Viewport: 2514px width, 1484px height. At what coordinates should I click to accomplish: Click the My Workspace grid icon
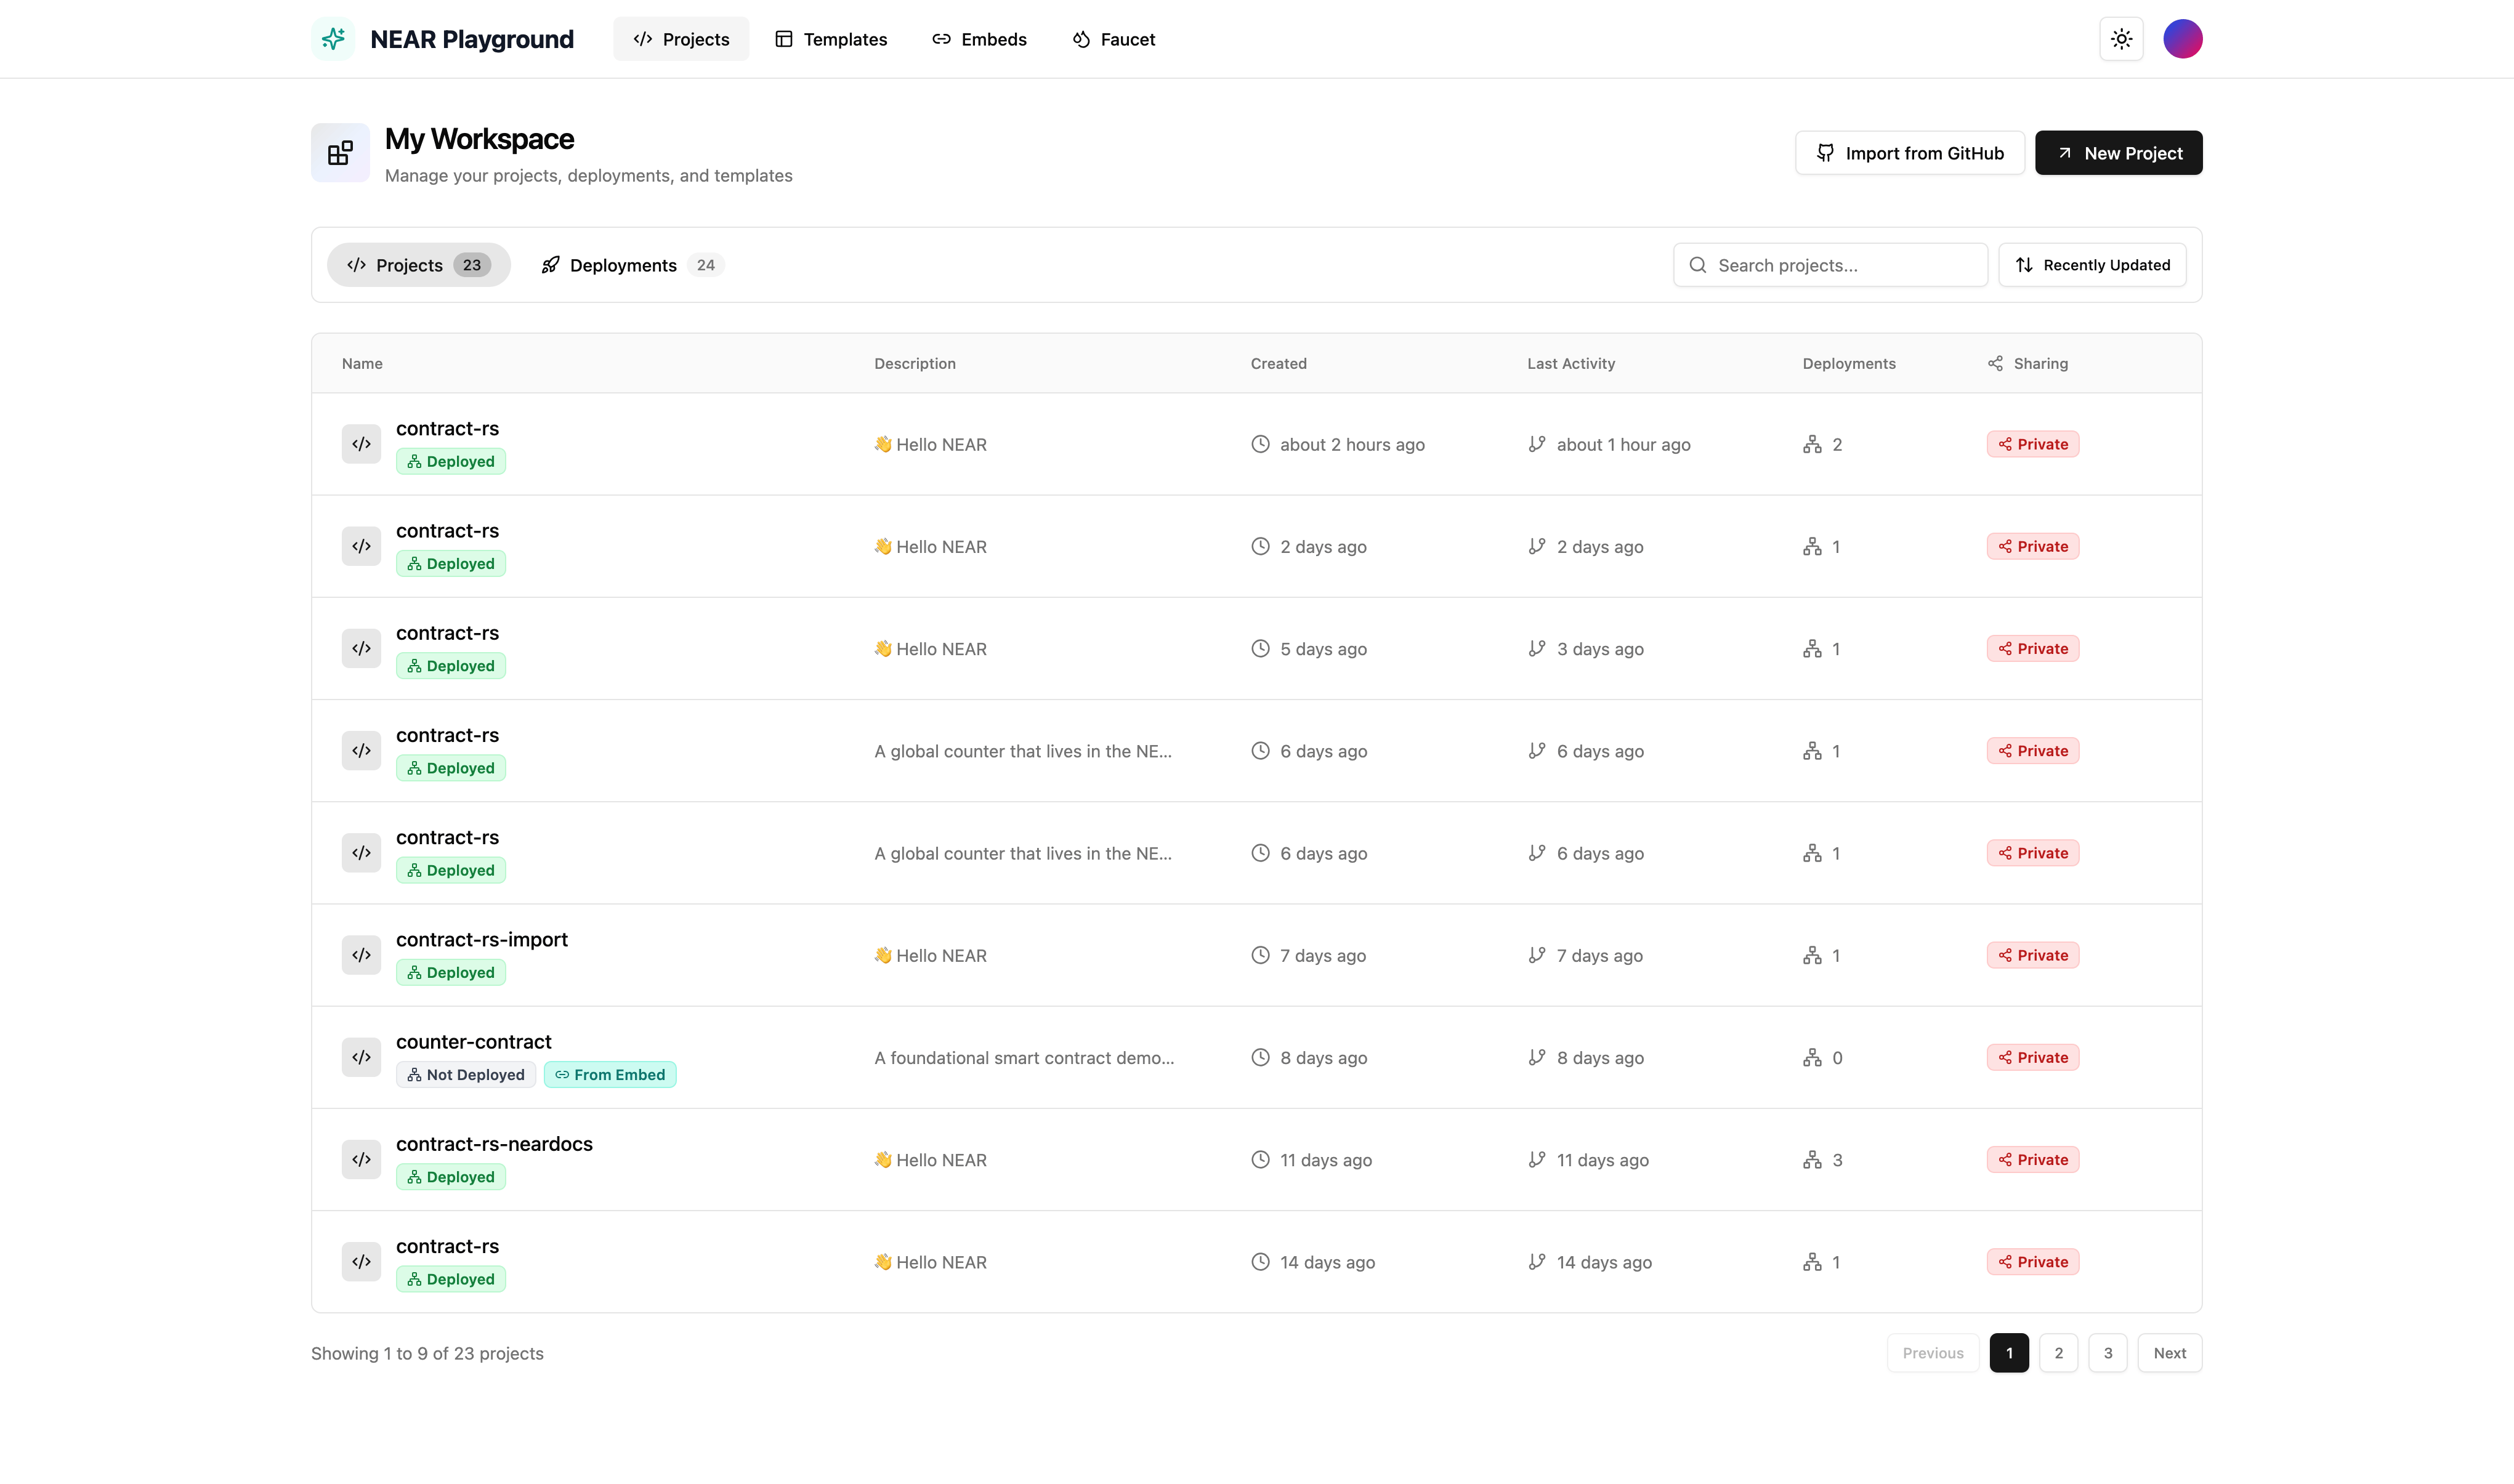click(340, 153)
